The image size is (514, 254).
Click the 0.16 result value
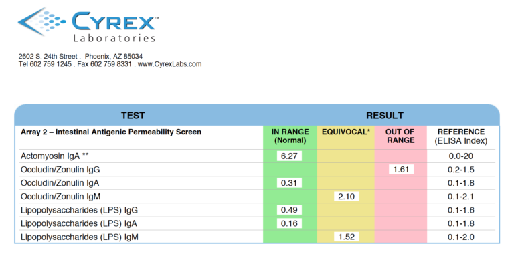pos(289,223)
